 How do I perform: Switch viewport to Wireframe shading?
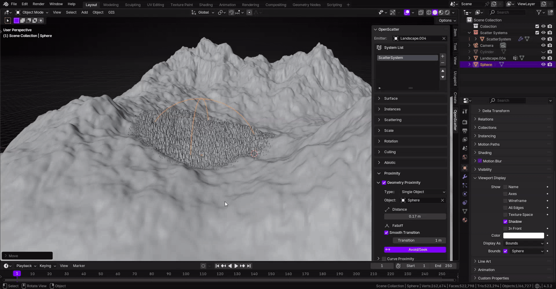429,12
